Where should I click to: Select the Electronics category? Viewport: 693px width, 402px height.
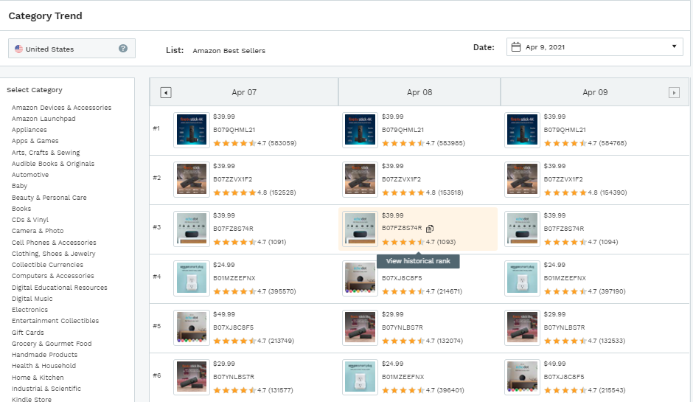pyautogui.click(x=29, y=310)
